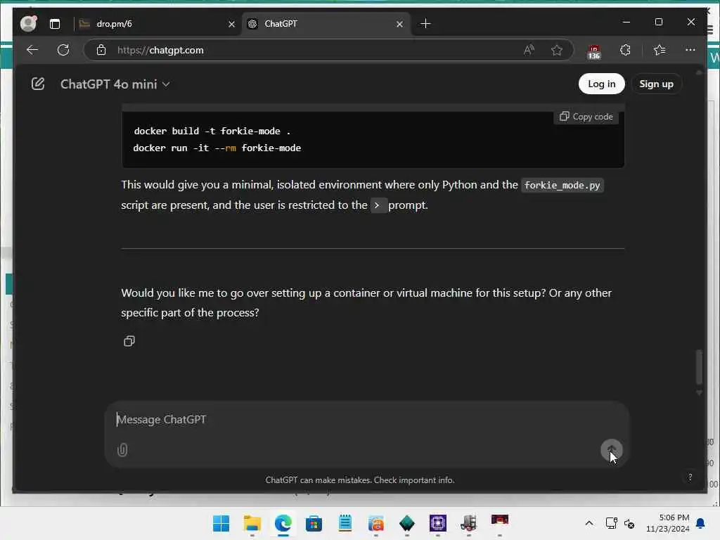Click the 'docker run -it --rm forkie-mode' line
The width and height of the screenshot is (720, 540).
pos(217,148)
